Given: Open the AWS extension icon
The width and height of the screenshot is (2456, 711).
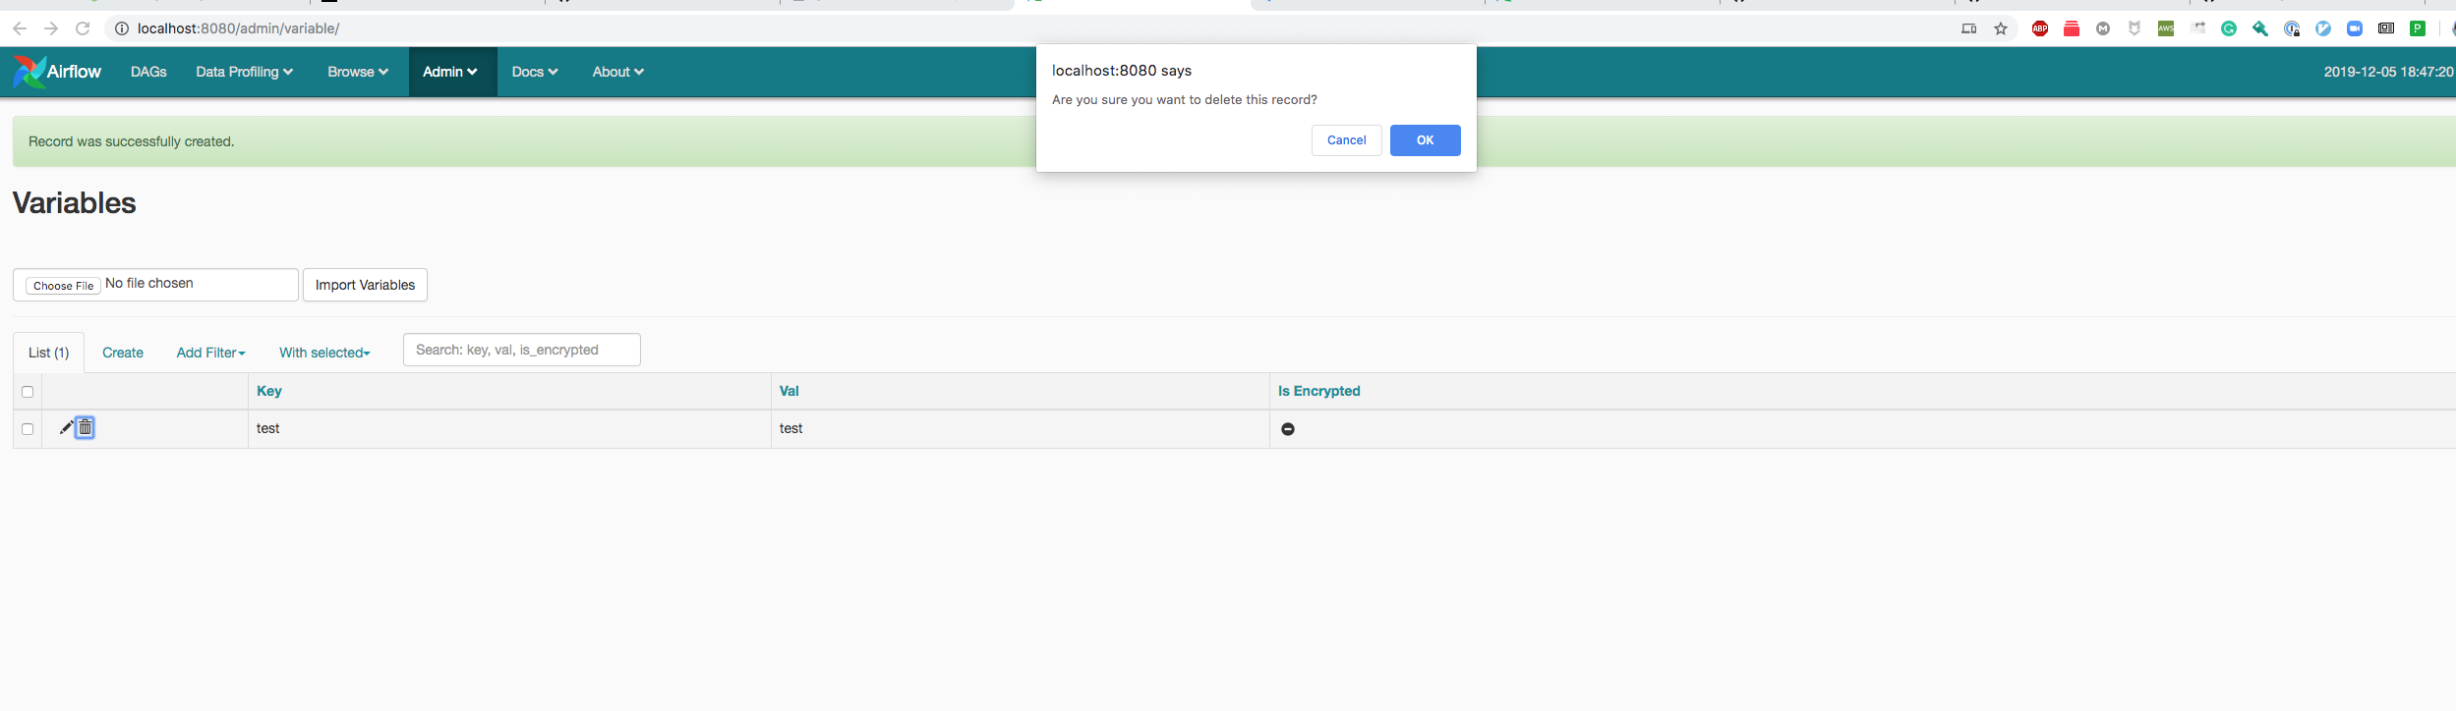Looking at the screenshot, I should 2166,28.
